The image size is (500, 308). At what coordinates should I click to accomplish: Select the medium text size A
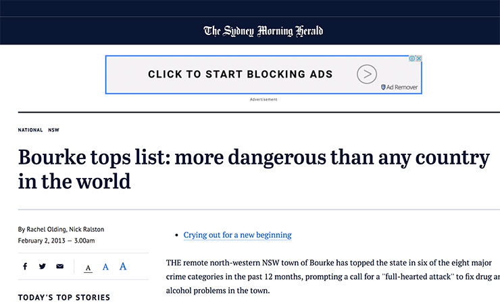[x=105, y=267]
